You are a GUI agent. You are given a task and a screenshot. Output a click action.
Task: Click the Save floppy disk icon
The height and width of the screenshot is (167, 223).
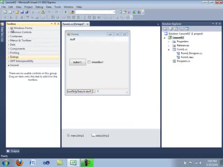coord(22,12)
